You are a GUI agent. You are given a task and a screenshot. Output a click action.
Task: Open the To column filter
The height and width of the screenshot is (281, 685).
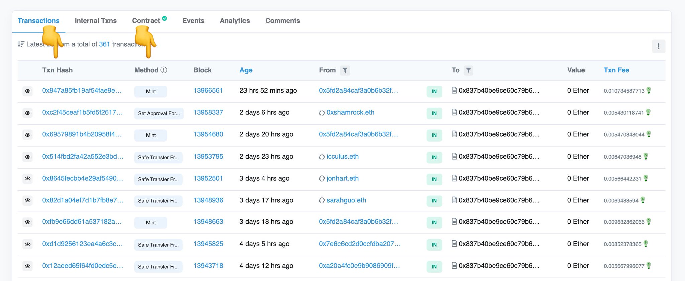(468, 70)
